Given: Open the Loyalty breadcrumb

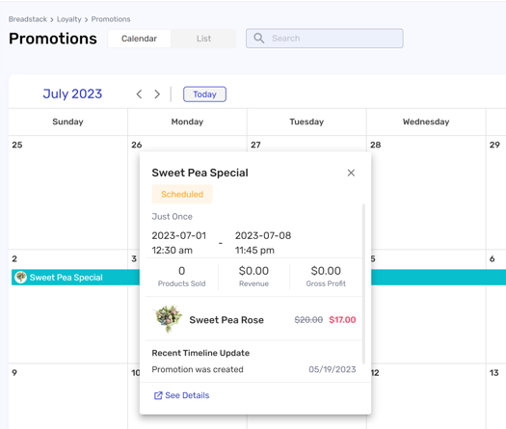Looking at the screenshot, I should (69, 19).
